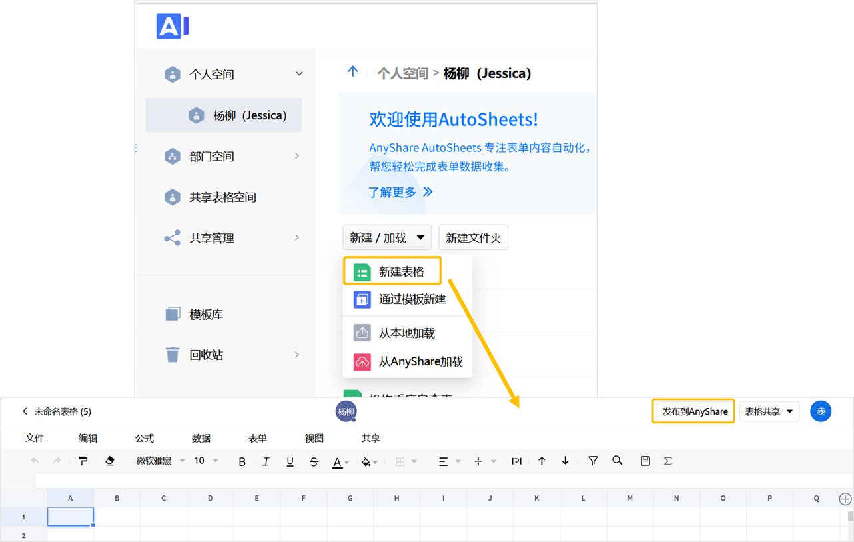854x542 pixels.
Task: Open the 数据 menu
Action: pyautogui.click(x=201, y=438)
